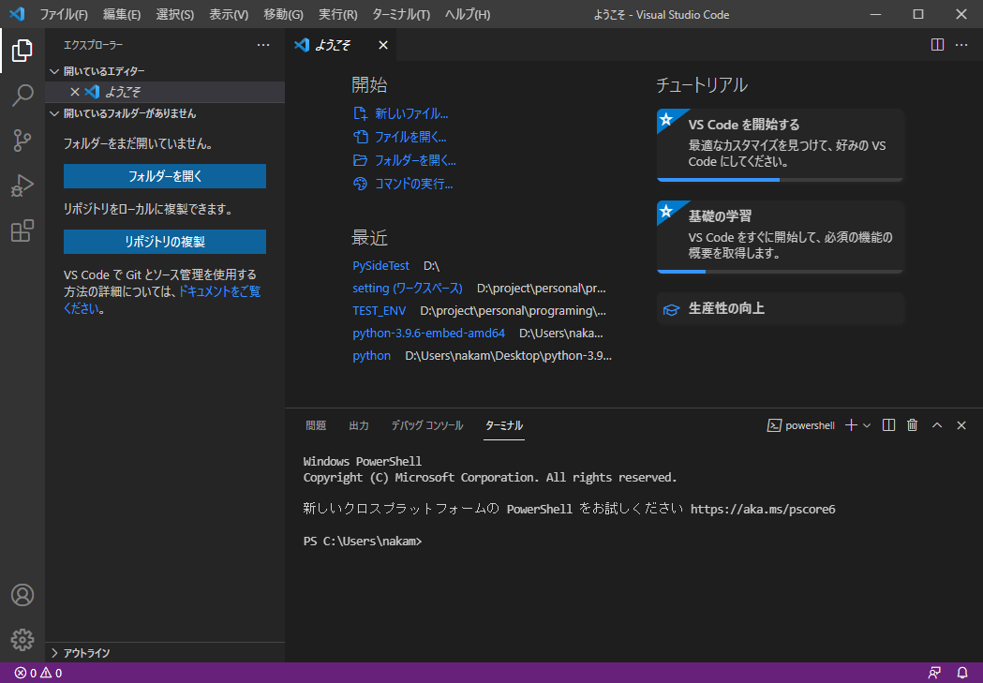983x683 pixels.
Task: Select ようこそ row in open editors
Action: 166,92
